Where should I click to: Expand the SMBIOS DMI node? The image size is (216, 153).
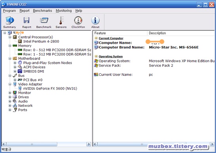[x=15, y=71]
